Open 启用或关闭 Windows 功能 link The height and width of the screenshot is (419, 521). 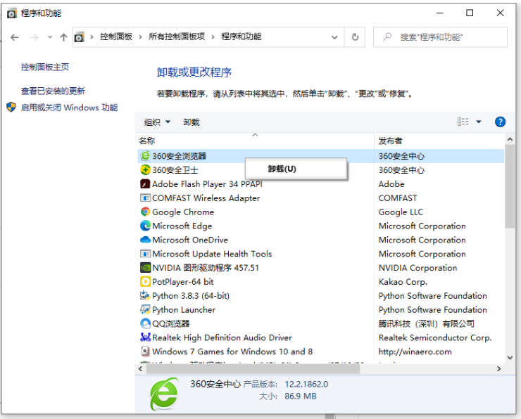click(x=69, y=108)
